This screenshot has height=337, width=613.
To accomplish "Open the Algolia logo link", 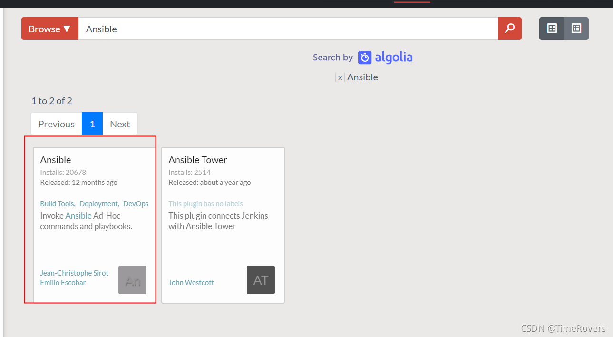I will click(385, 58).
